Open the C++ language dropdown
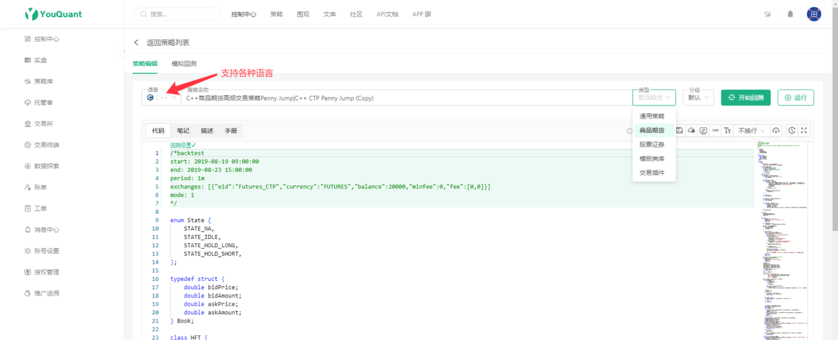This screenshot has width=838, height=340. tap(161, 98)
